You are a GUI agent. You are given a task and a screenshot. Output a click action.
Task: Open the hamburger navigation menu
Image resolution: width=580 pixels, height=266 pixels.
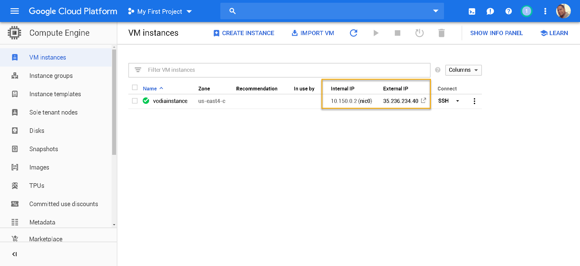coord(15,11)
